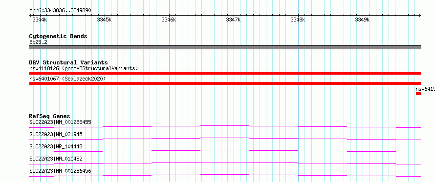
Task: Select the 3348k ruler position
Action: click(298, 20)
